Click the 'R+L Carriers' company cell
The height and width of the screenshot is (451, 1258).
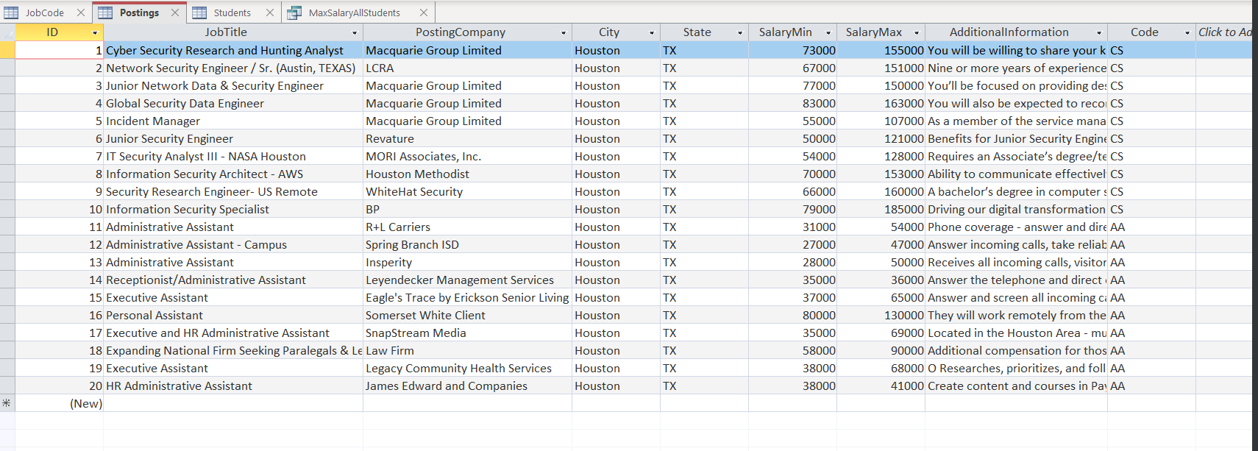(467, 227)
